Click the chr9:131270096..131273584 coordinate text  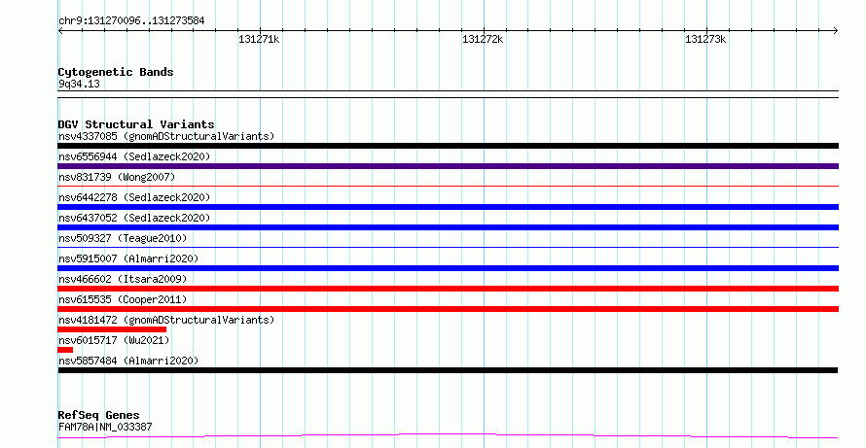(x=131, y=21)
